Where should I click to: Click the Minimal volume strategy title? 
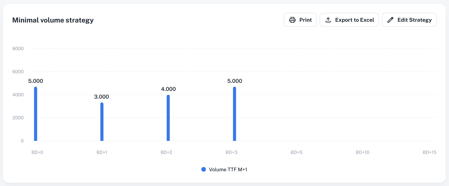click(53, 20)
